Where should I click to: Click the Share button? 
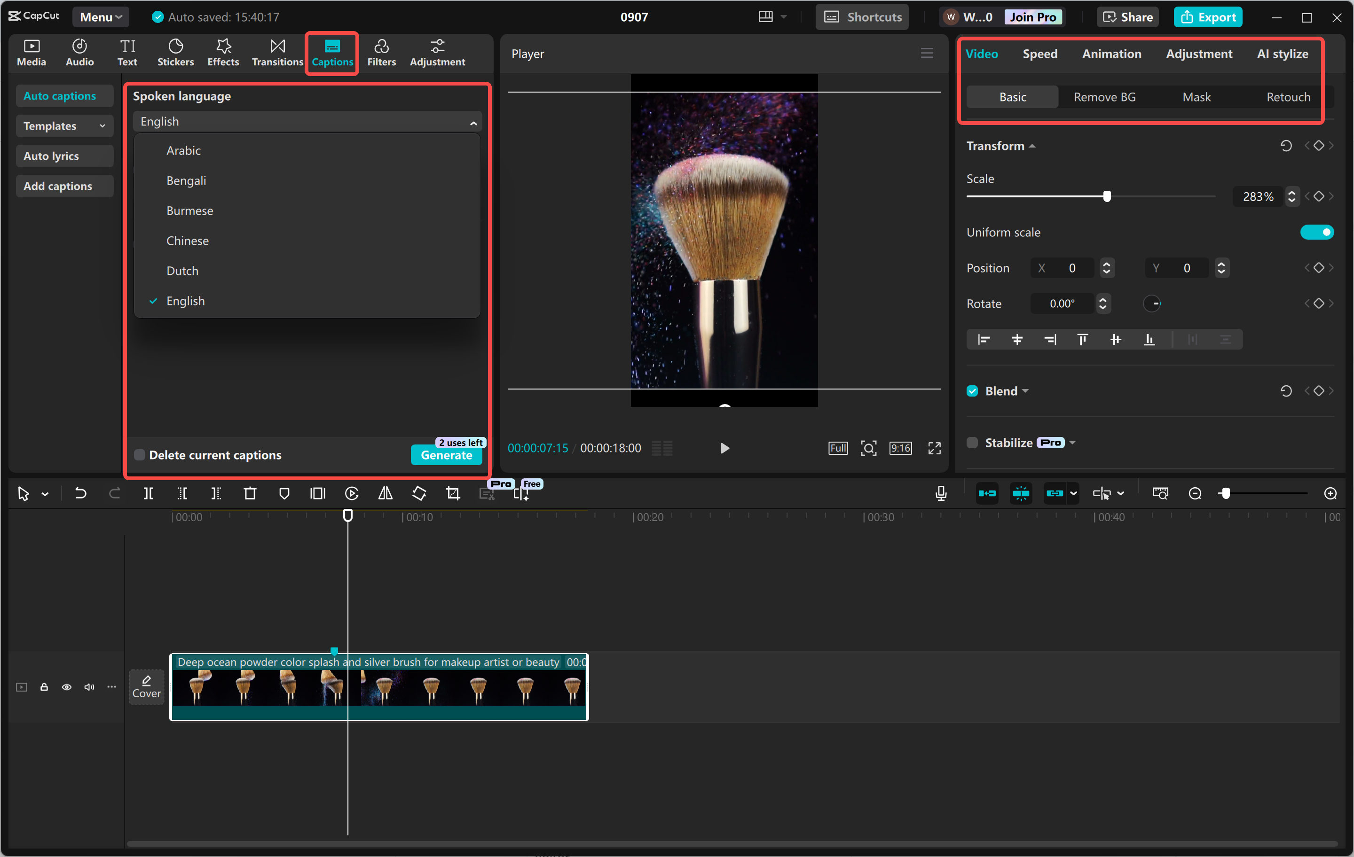click(x=1128, y=17)
